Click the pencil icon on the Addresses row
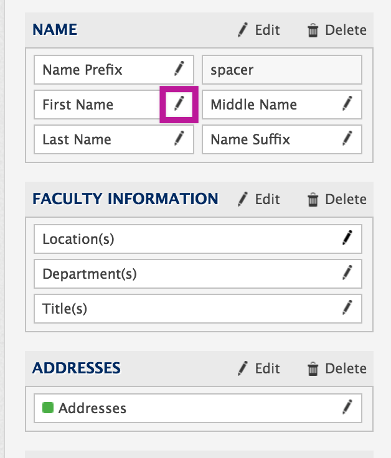The image size is (391, 458). coord(347,407)
